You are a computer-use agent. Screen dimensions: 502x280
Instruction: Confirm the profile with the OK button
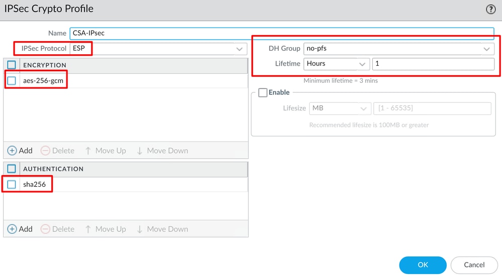pos(423,265)
